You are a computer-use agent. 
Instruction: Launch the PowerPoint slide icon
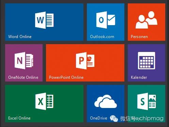[x=85, y=61]
